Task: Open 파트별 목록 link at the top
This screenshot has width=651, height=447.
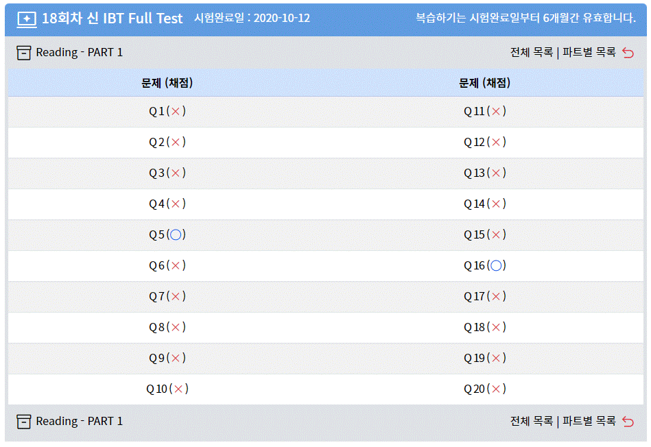Action: [589, 52]
